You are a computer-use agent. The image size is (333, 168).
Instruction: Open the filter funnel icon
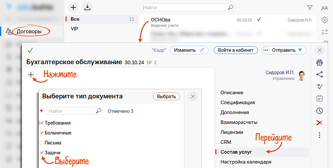tap(310, 7)
